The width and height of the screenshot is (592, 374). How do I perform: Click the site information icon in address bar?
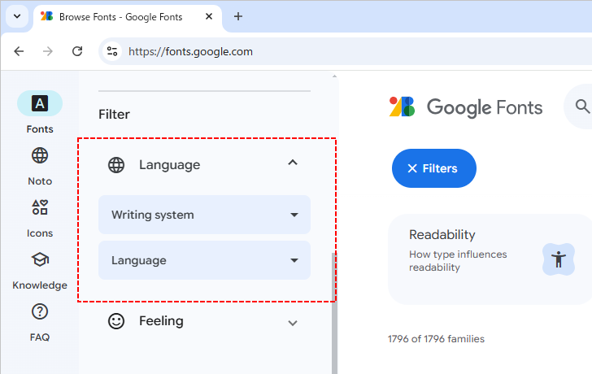pos(112,51)
